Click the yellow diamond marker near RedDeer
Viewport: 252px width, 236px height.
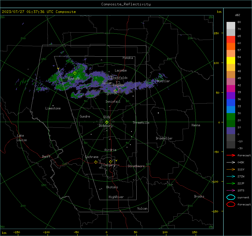[x=115, y=91]
